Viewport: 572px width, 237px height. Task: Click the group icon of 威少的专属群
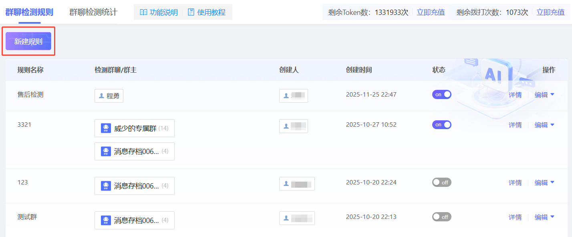(106, 128)
